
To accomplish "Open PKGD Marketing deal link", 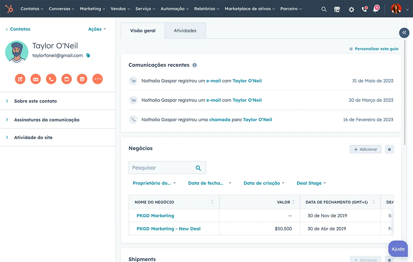I will click(x=155, y=216).
